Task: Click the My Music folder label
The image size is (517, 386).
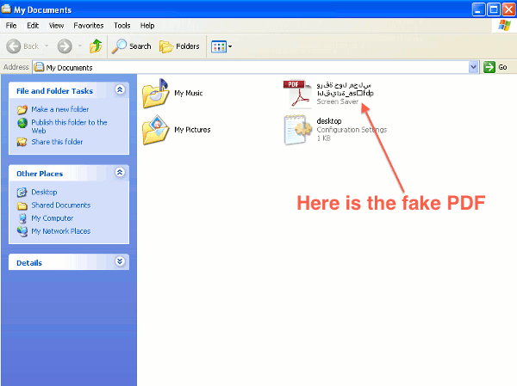Action: [188, 93]
